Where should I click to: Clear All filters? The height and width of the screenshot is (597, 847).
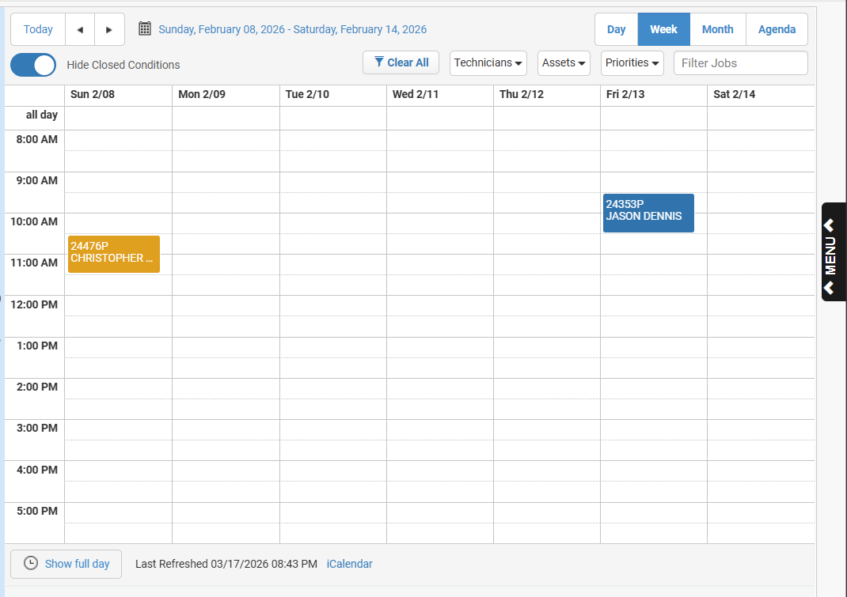click(401, 63)
